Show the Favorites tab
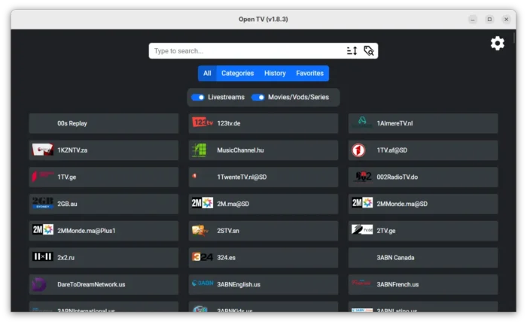Viewport: 527px width, 324px height. (x=309, y=74)
